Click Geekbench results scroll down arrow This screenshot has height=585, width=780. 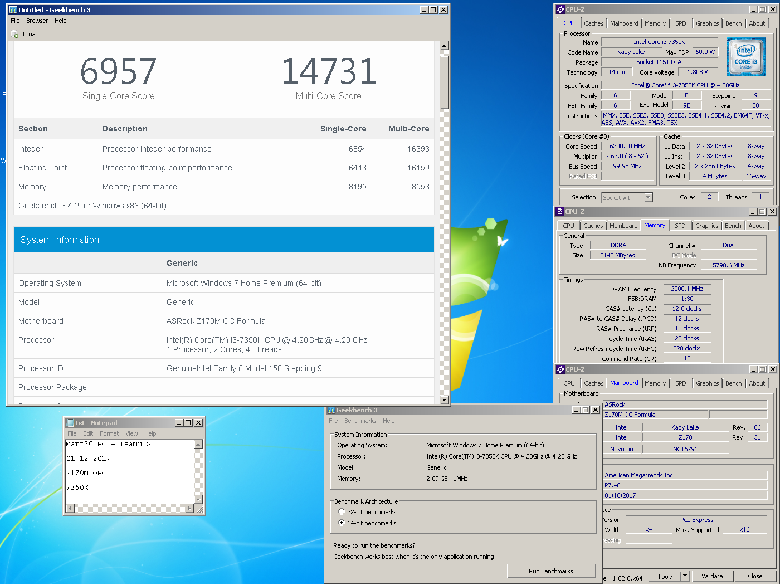(x=444, y=400)
